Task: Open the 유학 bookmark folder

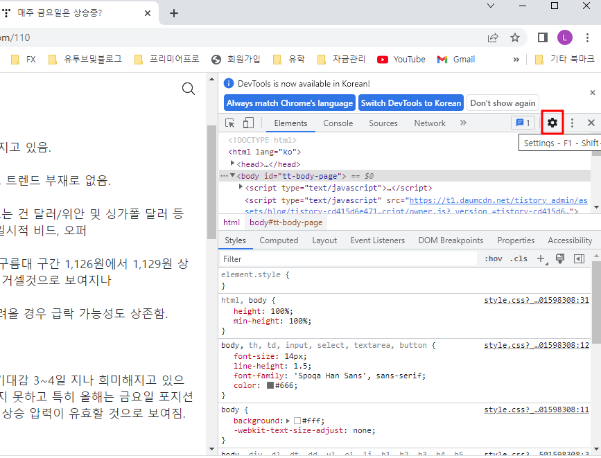Action: (289, 60)
